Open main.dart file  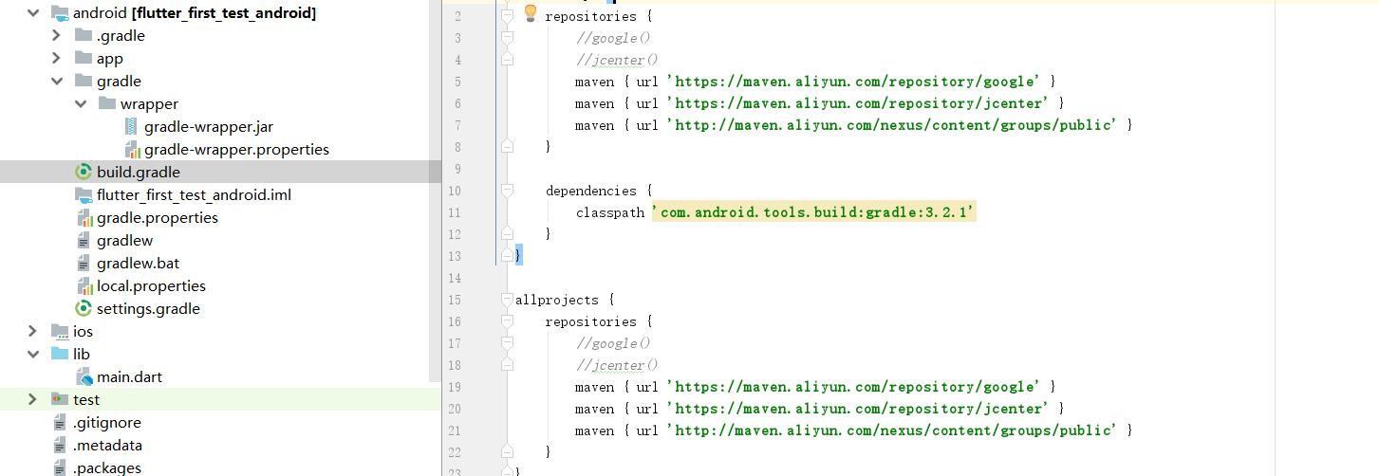tap(129, 377)
